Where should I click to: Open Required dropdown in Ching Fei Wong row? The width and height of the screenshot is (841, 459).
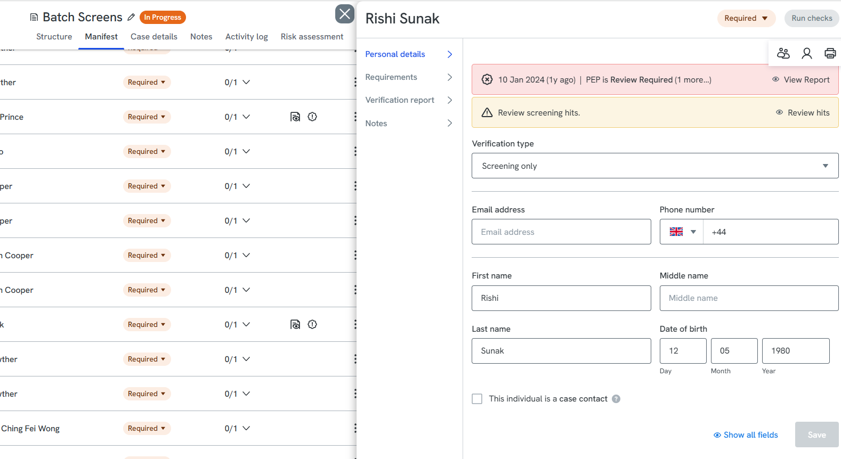[x=147, y=428]
